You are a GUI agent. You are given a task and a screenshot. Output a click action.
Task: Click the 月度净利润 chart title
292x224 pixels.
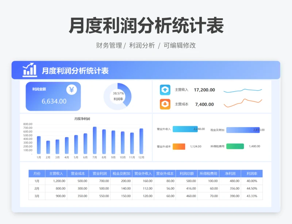pyautogui.click(x=82, y=119)
